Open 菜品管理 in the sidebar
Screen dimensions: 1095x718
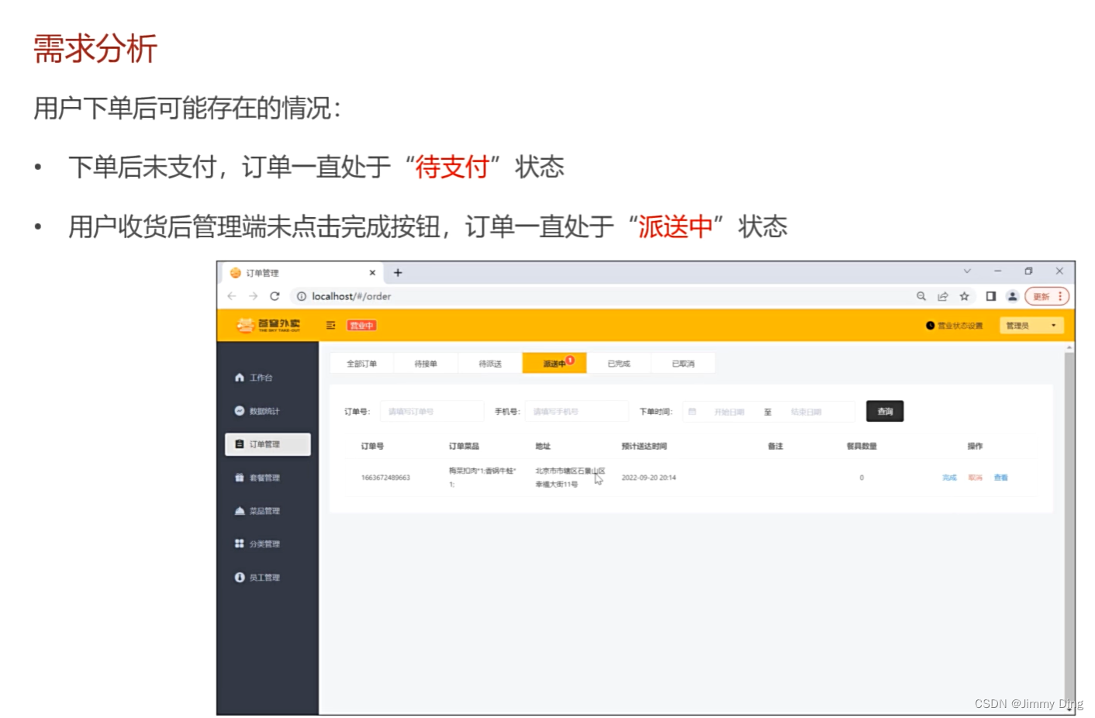268,511
